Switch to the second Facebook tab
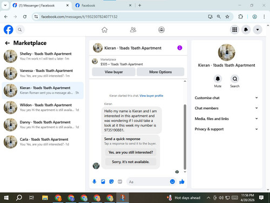Screen dimensions: 270x203 pos(103,5)
